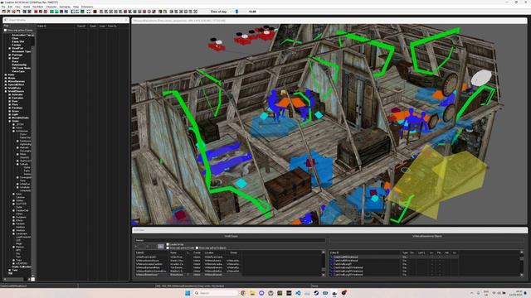The width and height of the screenshot is (531, 298).
Task: Click the dark red square toolbar icon
Action: [x=95, y=12]
